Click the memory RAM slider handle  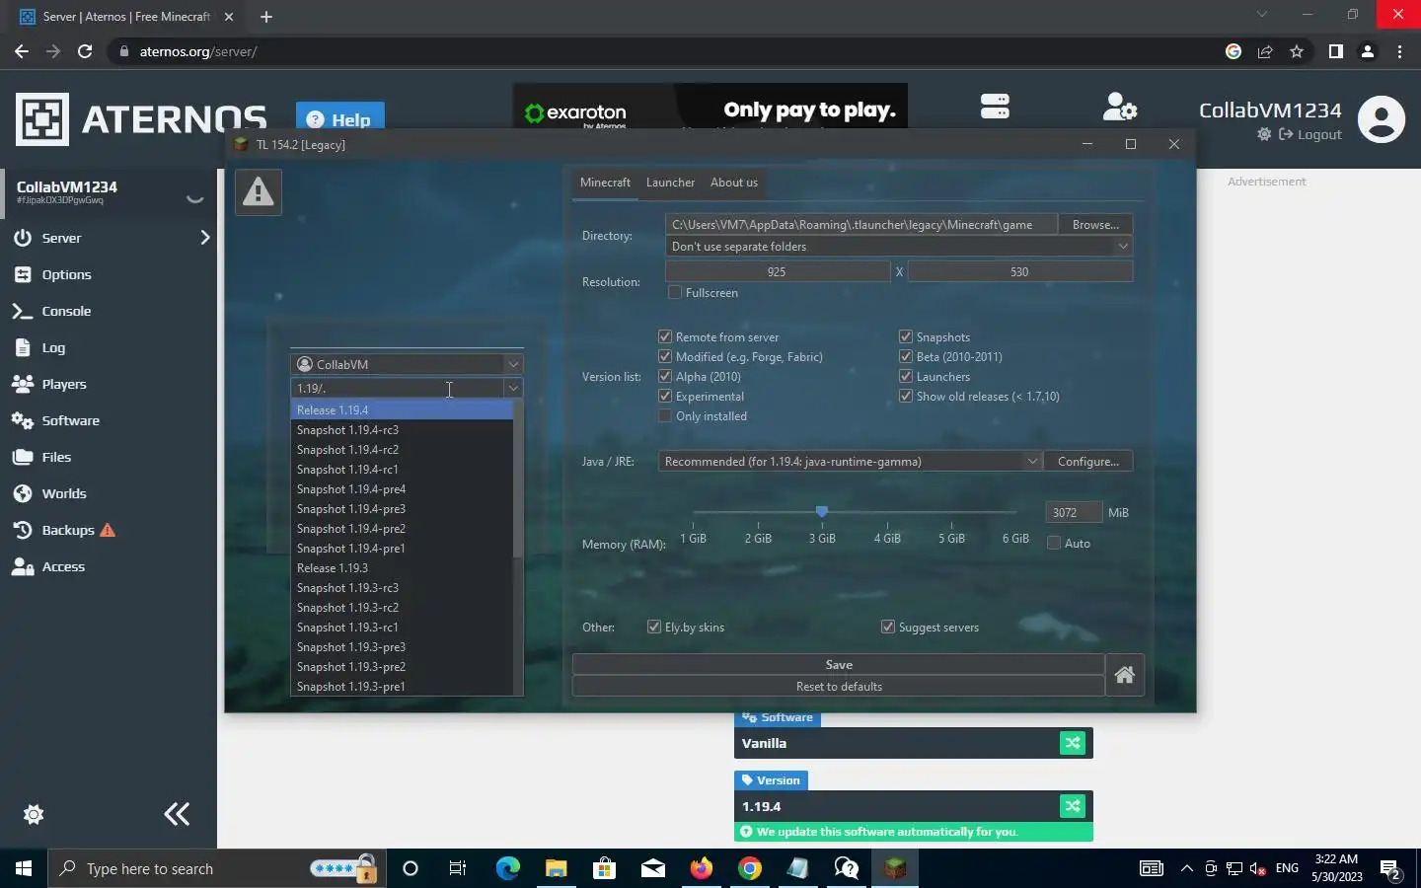[x=822, y=511]
